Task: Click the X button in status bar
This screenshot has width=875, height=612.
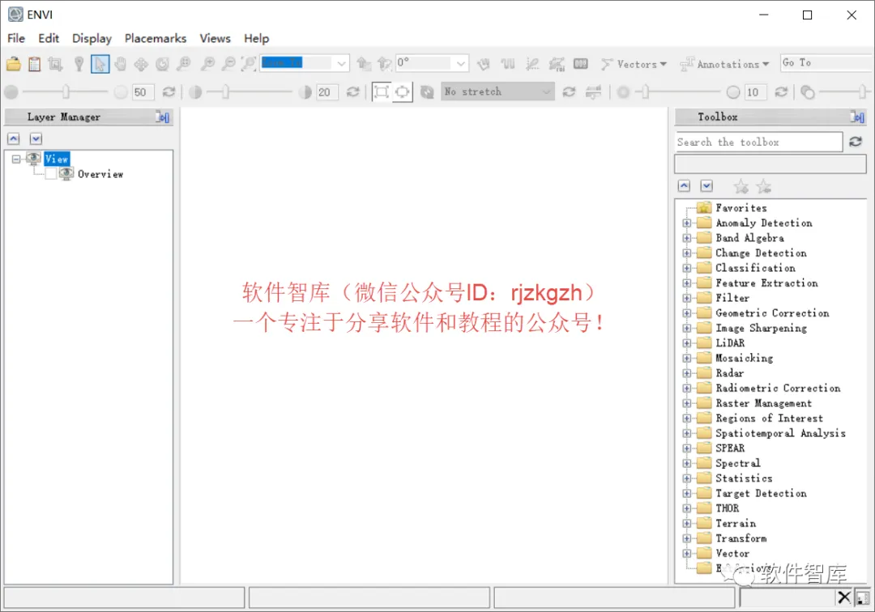Action: click(843, 597)
